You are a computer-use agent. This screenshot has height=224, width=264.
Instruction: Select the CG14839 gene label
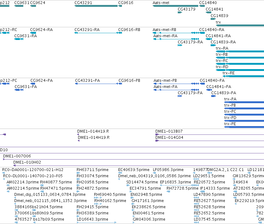click(219, 15)
